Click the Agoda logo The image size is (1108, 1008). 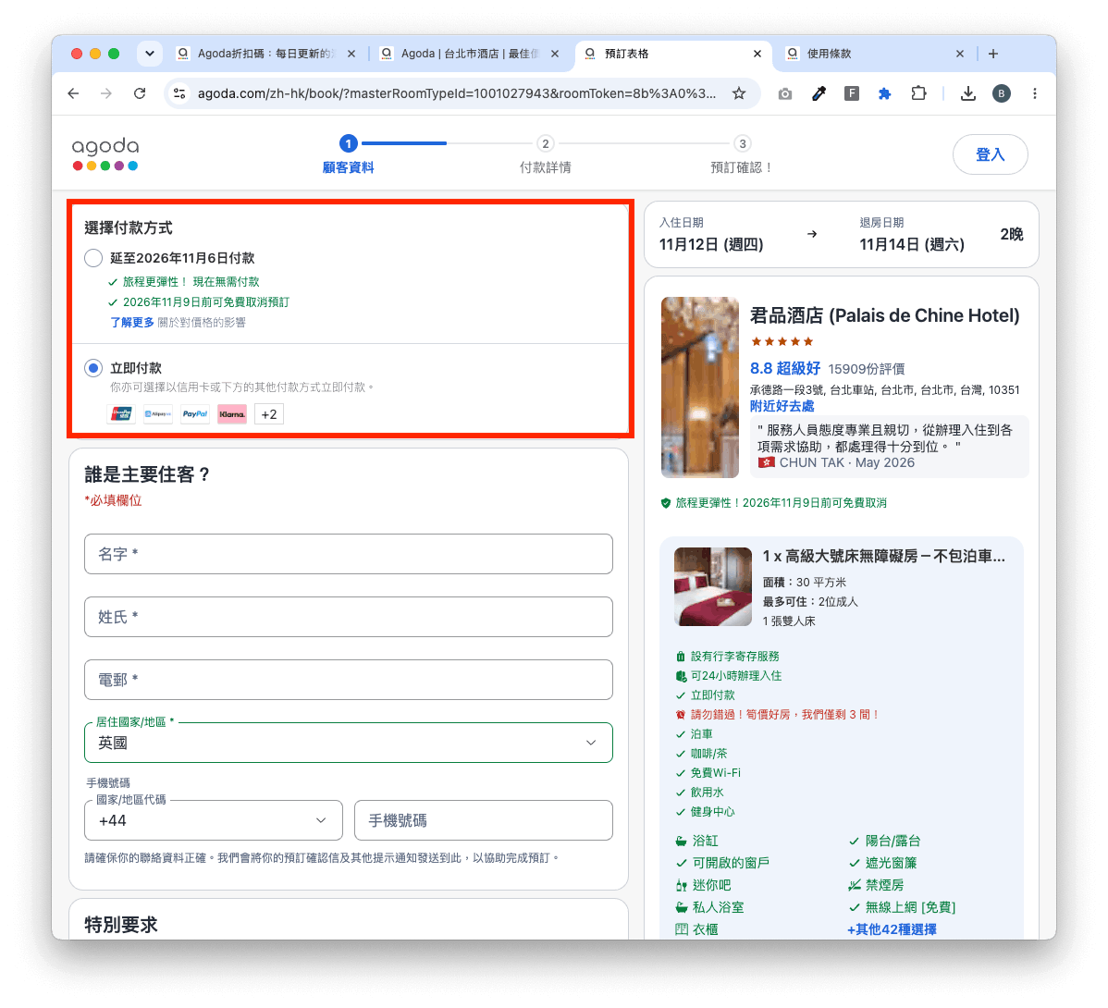point(105,154)
